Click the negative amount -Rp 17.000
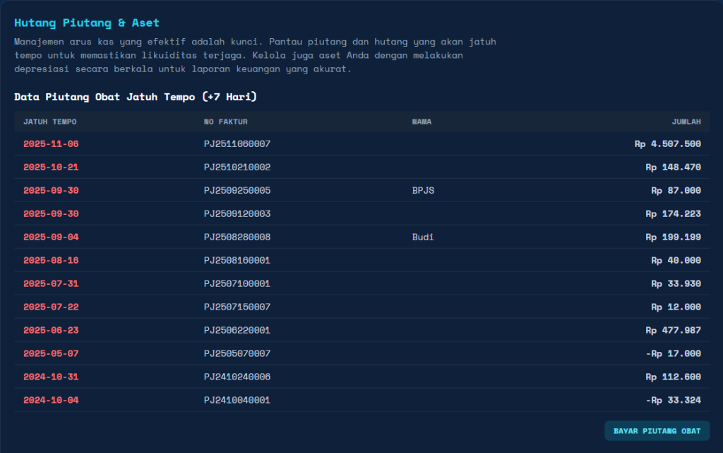This screenshot has height=453, width=723. [673, 353]
